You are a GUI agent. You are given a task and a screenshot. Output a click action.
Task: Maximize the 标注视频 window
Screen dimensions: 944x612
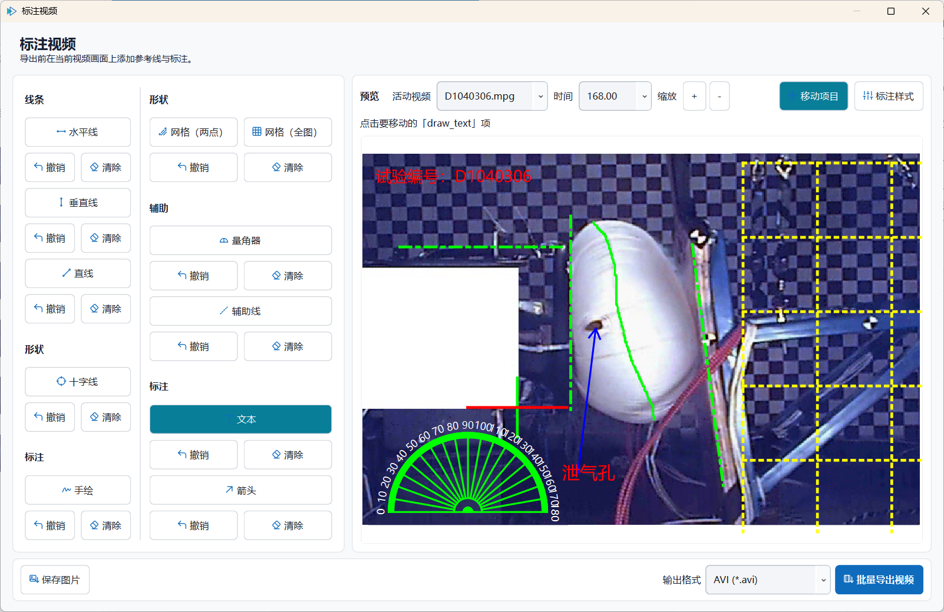click(891, 11)
